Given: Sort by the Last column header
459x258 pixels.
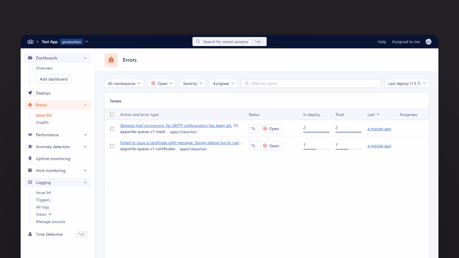Looking at the screenshot, I should pos(373,115).
